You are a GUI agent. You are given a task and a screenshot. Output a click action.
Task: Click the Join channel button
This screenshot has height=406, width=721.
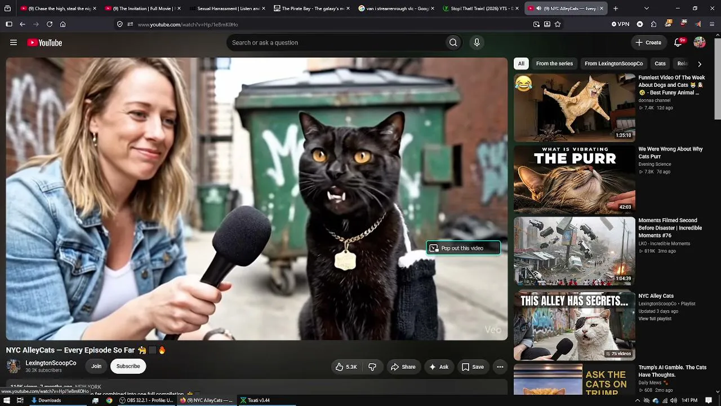click(x=96, y=367)
